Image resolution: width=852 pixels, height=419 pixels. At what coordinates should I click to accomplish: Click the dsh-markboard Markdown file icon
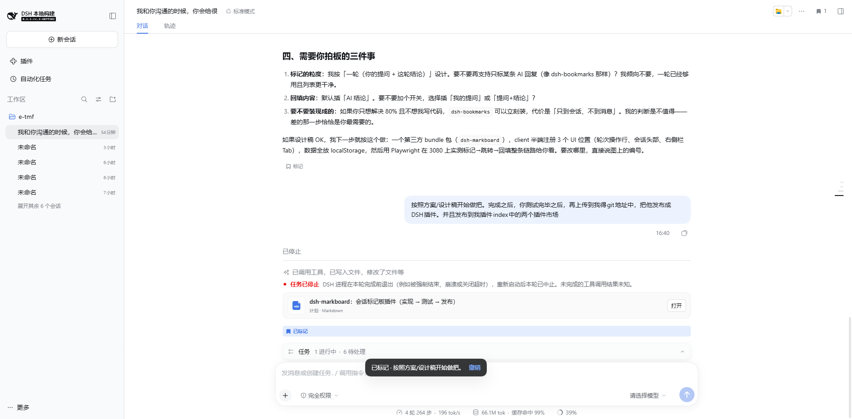296,305
